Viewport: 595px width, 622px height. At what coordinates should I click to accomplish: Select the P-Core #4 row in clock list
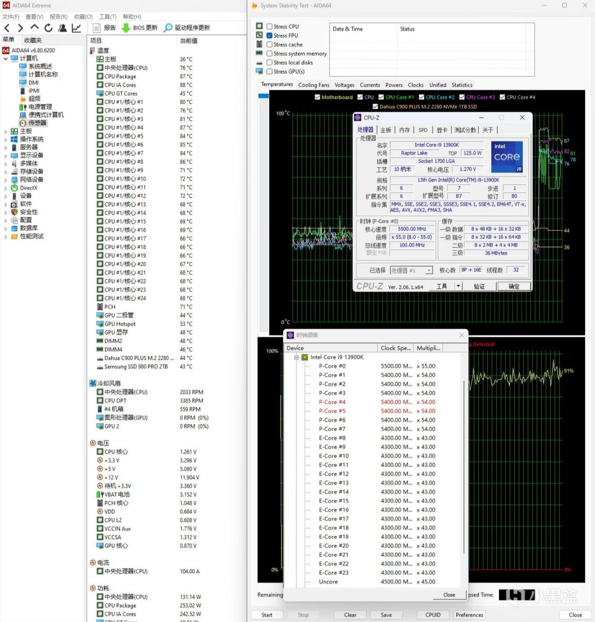332,402
